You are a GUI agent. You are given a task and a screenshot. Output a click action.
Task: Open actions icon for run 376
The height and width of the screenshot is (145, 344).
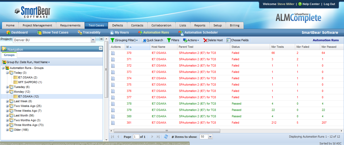tap(113, 91)
